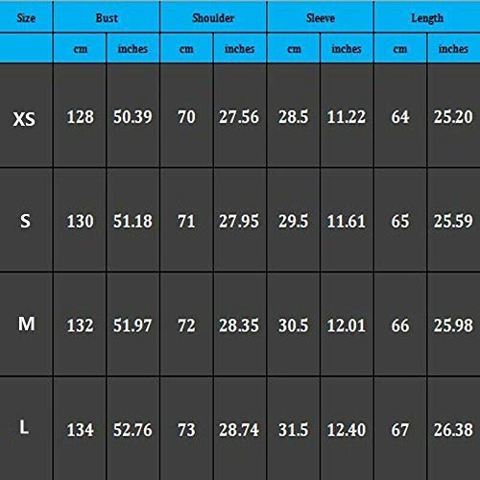
Task: Select the inches subheader under Shoulder
Action: point(240,49)
